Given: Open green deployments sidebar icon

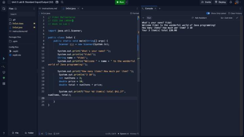Looking at the screenshot, I should (x=4, y=78).
